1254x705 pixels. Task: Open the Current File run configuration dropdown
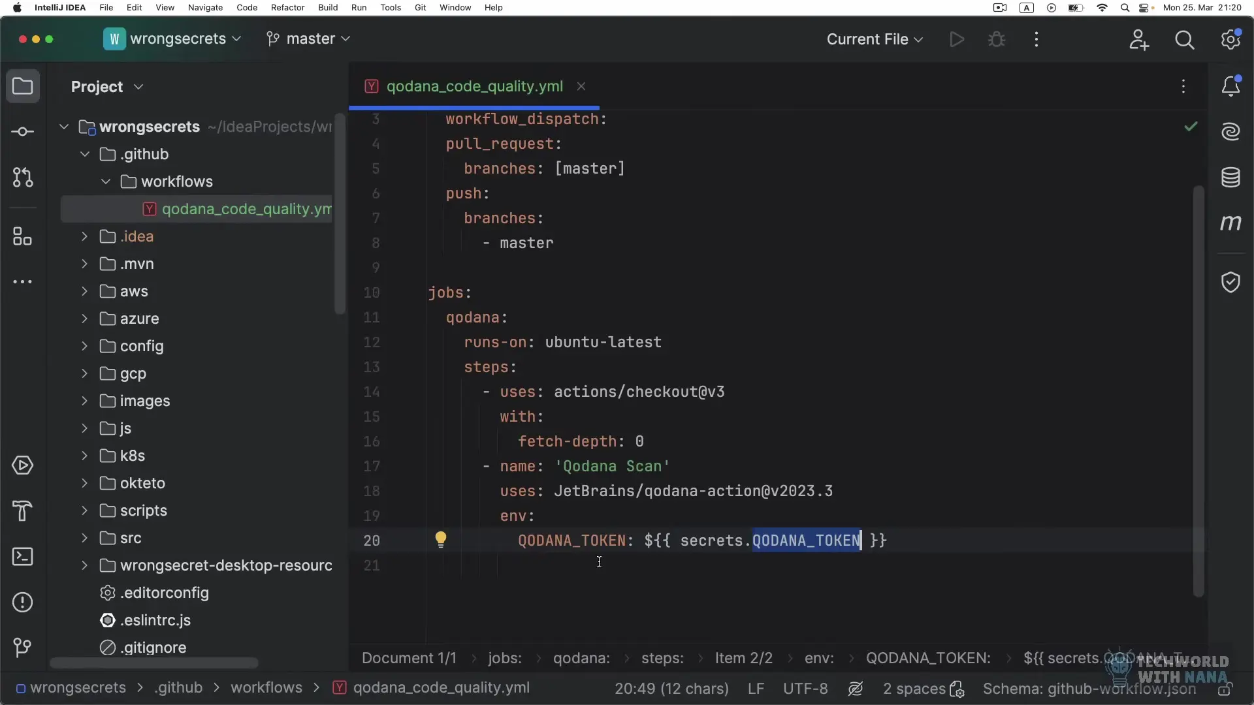875,39
